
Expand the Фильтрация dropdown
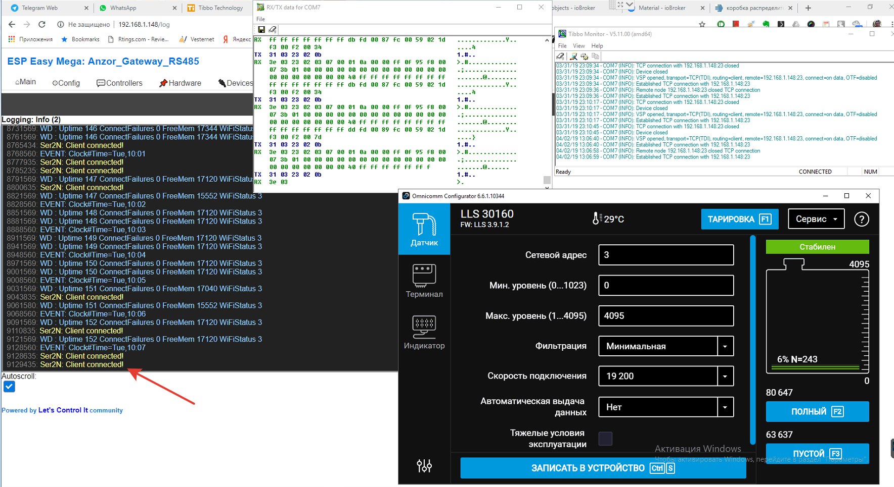[x=725, y=346]
